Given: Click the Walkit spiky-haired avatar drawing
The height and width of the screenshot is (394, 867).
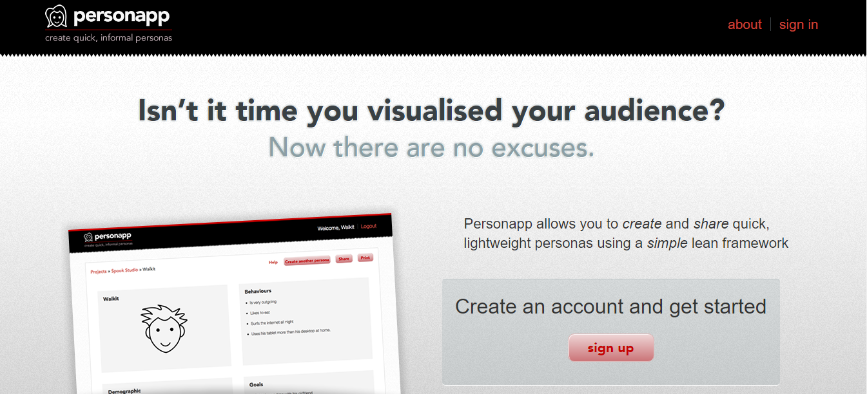Looking at the screenshot, I should (x=165, y=330).
